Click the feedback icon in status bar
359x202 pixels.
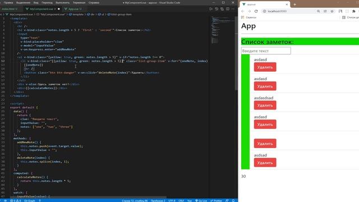pos(227,200)
